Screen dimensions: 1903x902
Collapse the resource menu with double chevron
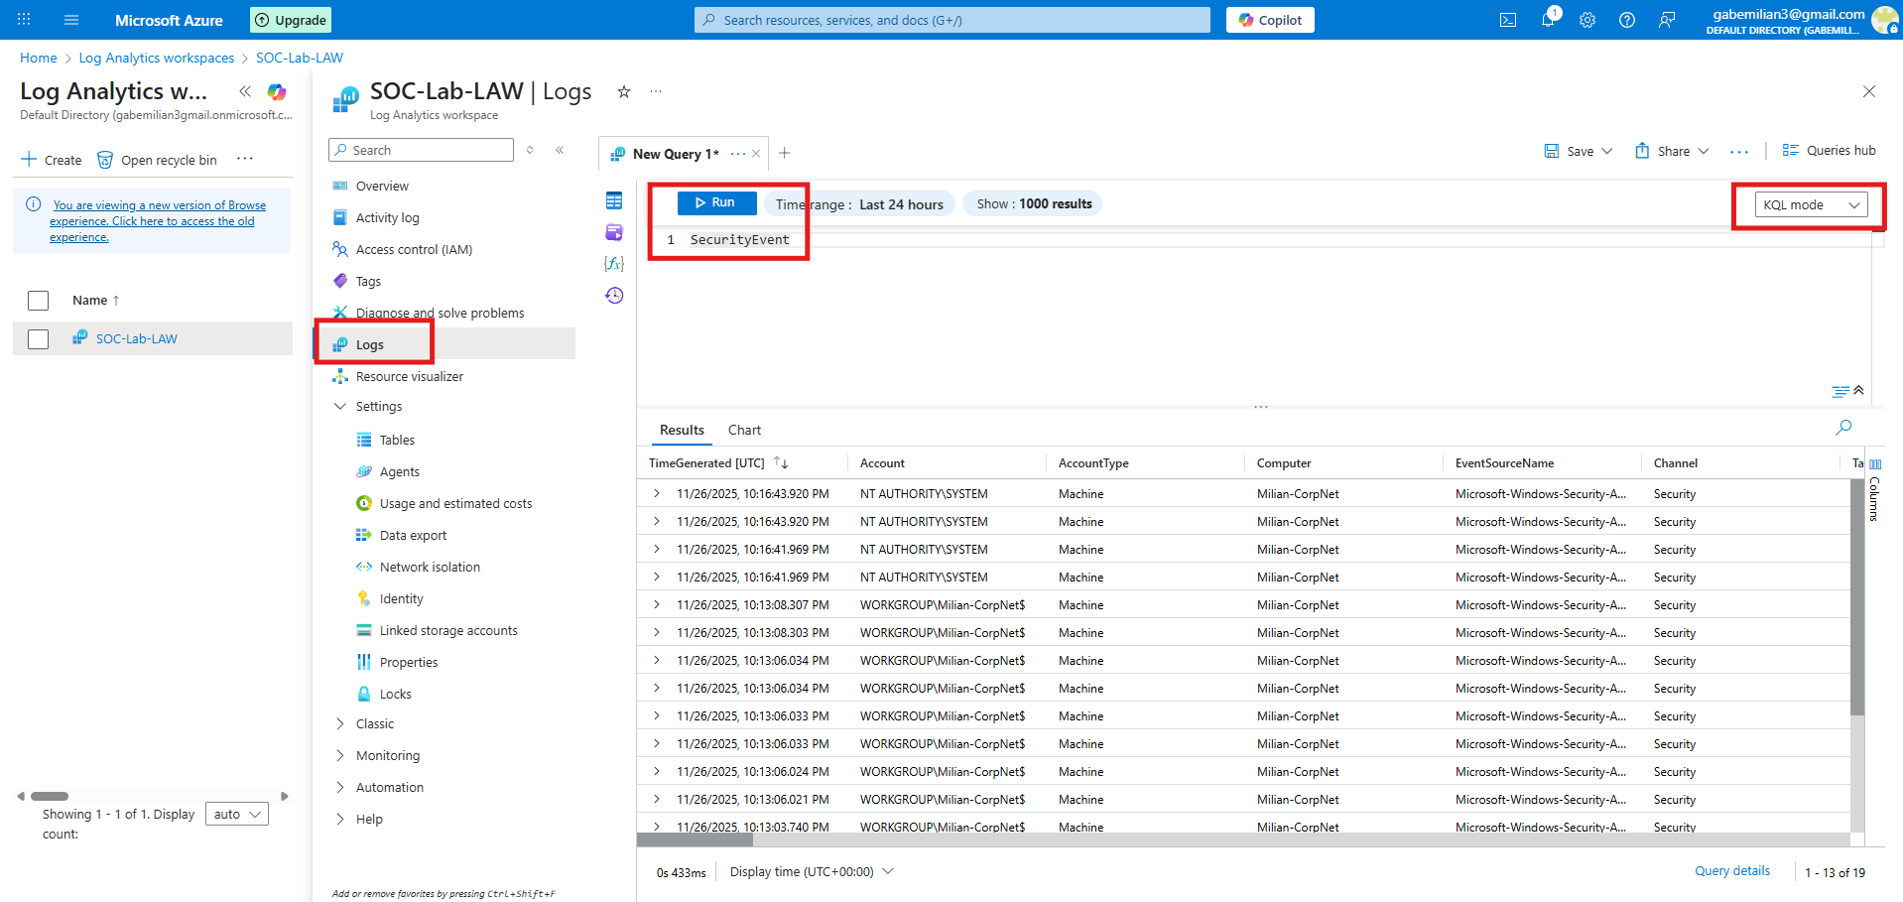tap(560, 150)
